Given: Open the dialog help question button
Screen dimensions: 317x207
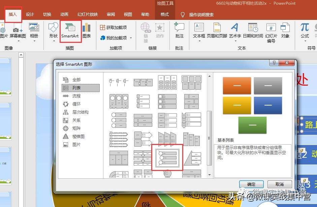Looking at the screenshot, I should pyautogui.click(x=274, y=63).
